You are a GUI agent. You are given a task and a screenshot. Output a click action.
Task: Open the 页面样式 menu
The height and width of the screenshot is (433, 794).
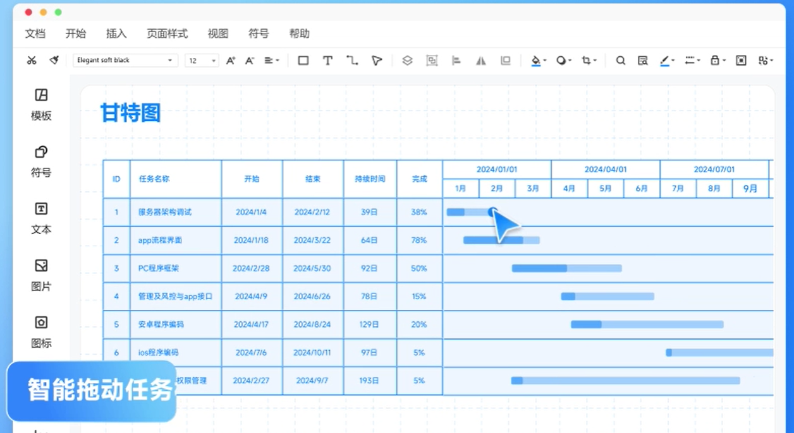click(167, 34)
